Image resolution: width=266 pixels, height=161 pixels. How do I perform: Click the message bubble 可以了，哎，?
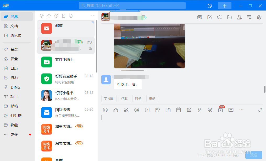128,84
